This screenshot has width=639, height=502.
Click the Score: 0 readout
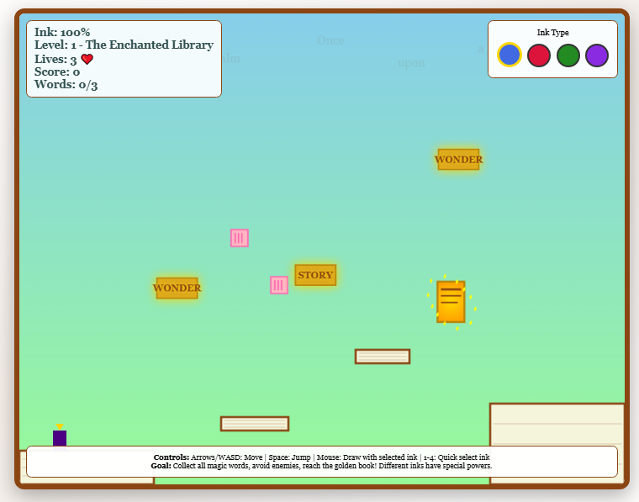tap(57, 71)
